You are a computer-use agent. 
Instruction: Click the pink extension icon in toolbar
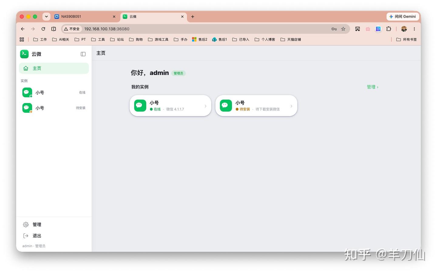point(368,29)
